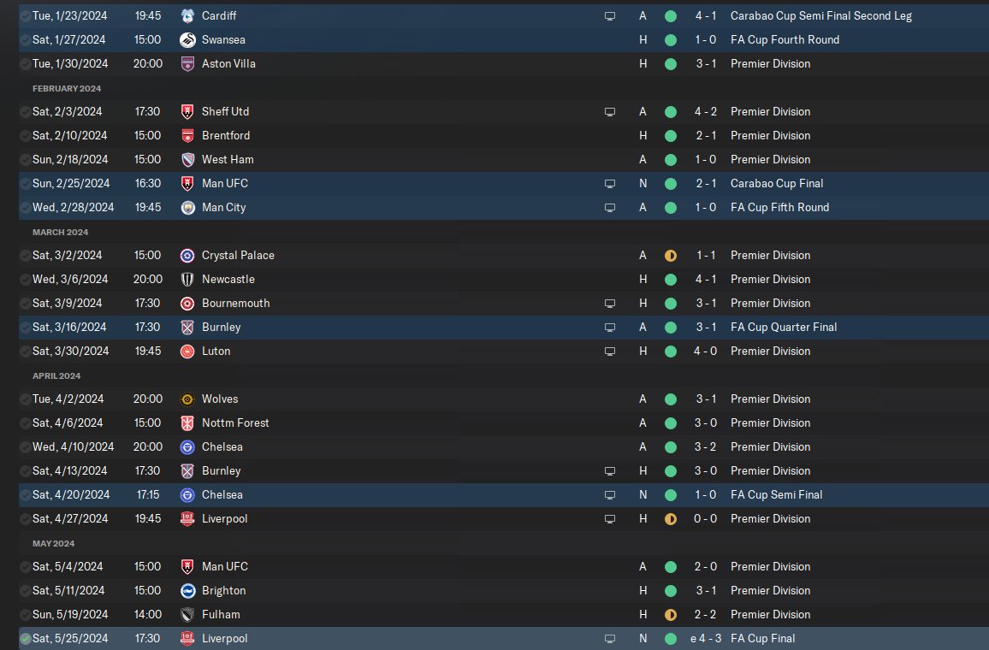Open the 4 - 2 Sheff Utd result
Screen dimensions: 989x650
click(x=705, y=111)
